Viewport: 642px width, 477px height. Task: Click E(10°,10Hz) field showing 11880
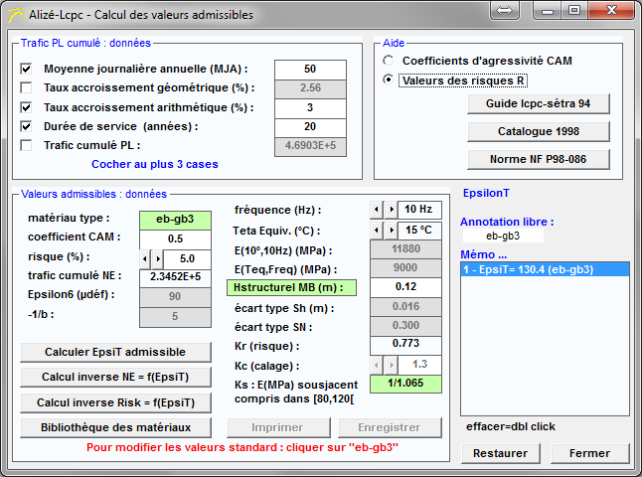[405, 249]
